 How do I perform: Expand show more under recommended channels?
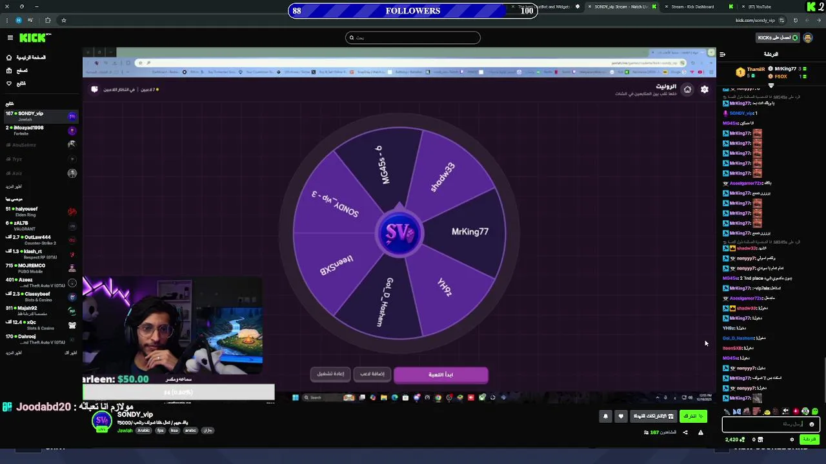click(14, 353)
